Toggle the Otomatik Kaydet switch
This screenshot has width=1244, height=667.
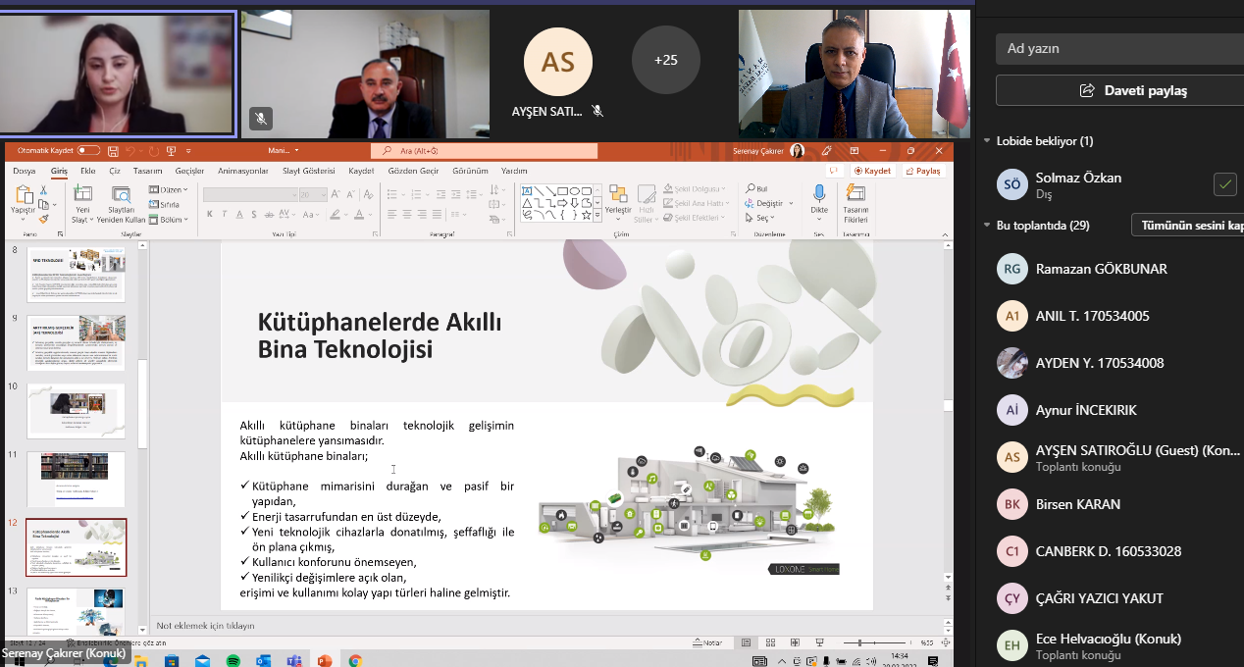(x=89, y=151)
